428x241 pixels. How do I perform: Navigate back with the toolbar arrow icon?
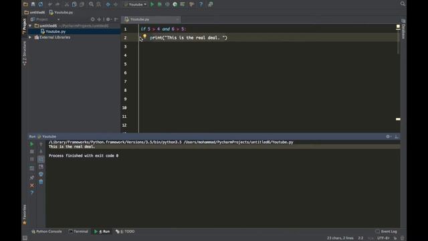point(108,5)
